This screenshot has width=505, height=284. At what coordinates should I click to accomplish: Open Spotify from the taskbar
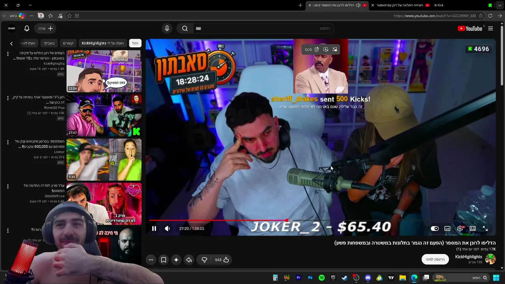322,278
